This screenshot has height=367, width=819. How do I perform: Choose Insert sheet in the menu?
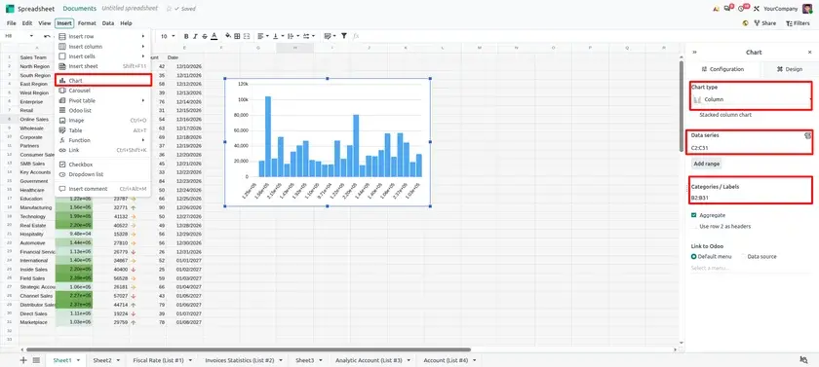103,66
